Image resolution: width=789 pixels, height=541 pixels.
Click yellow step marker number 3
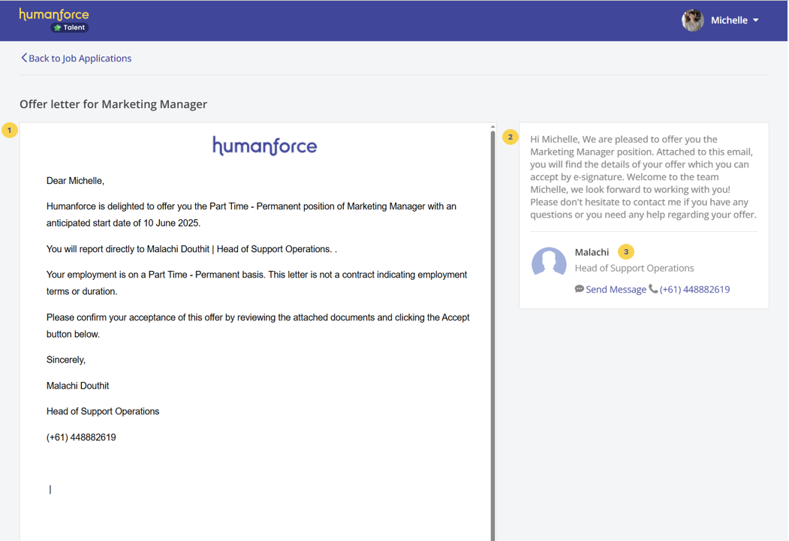[626, 252]
